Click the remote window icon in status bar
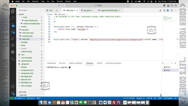This screenshot has height=106, width=188. coord(12,98)
